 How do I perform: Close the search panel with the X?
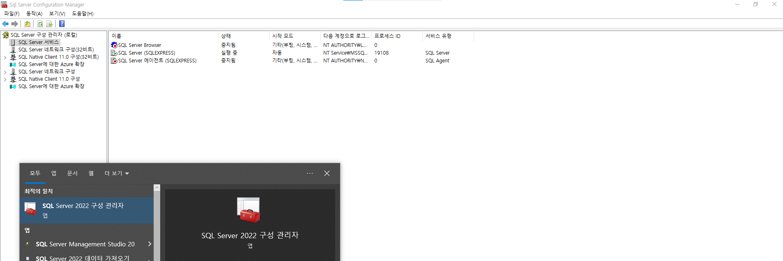pyautogui.click(x=327, y=173)
